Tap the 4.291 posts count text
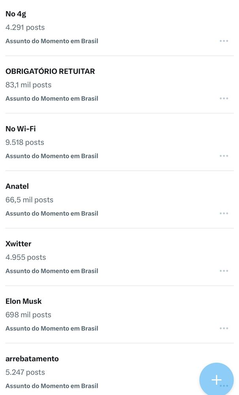 tap(25, 28)
